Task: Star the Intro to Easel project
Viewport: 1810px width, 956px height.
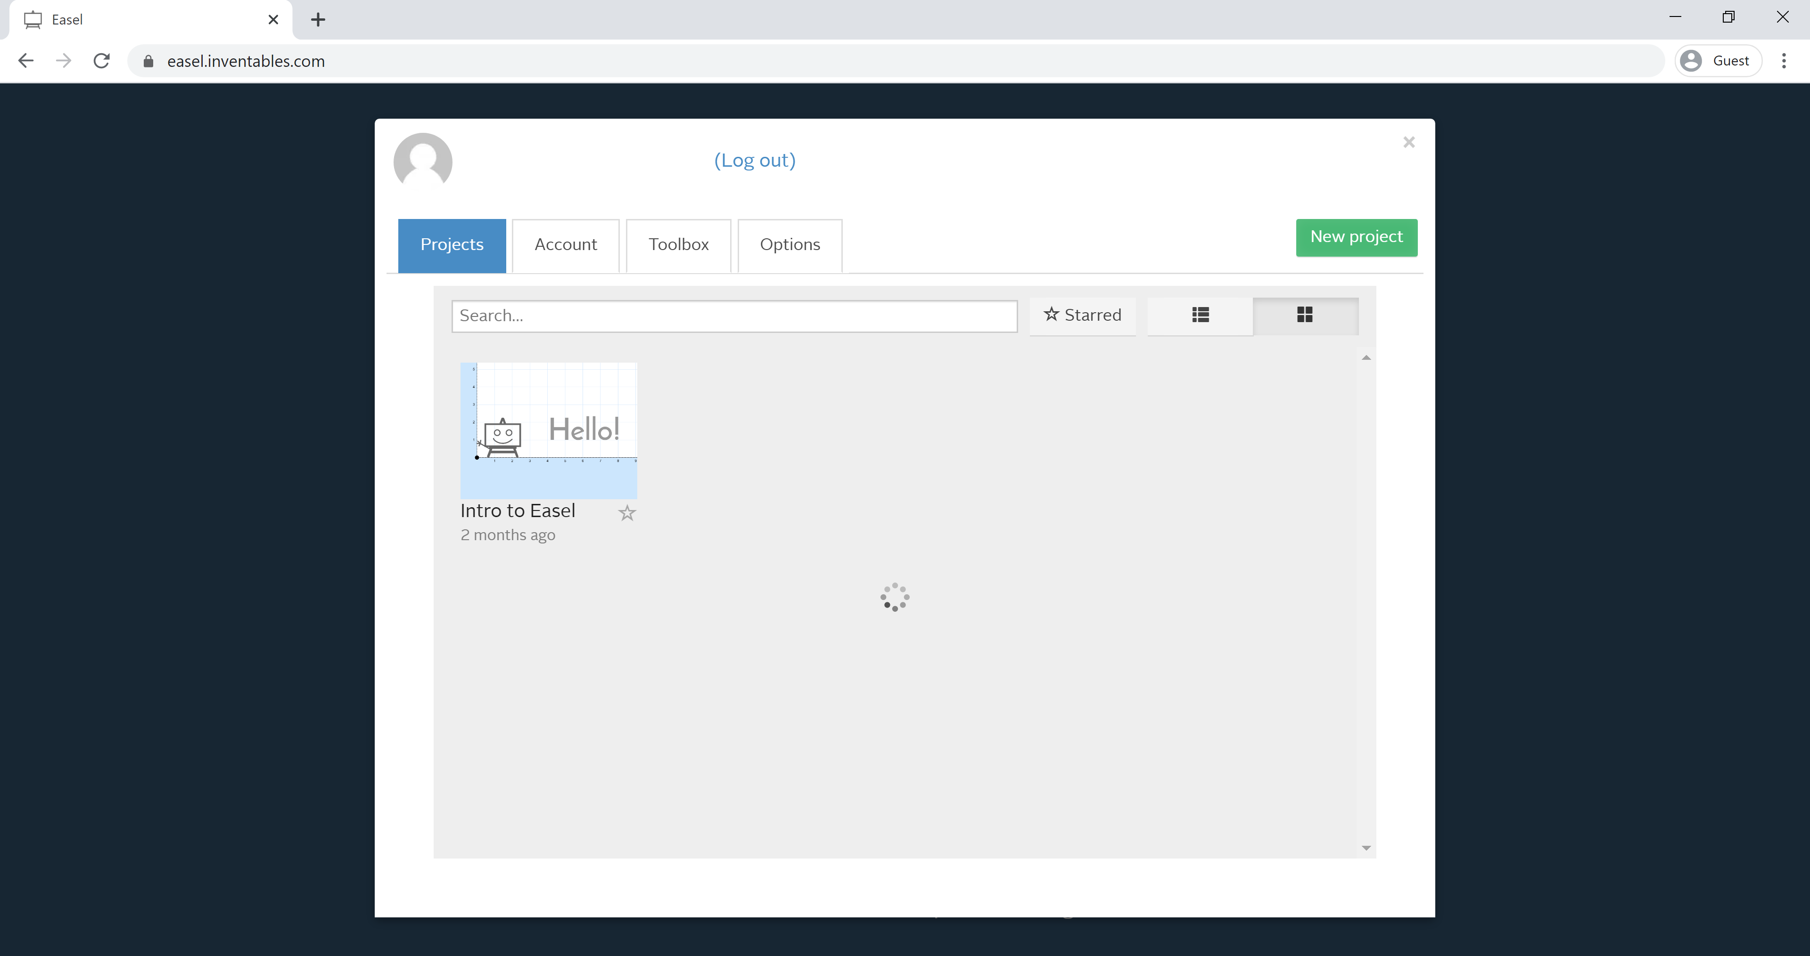Action: [x=627, y=513]
